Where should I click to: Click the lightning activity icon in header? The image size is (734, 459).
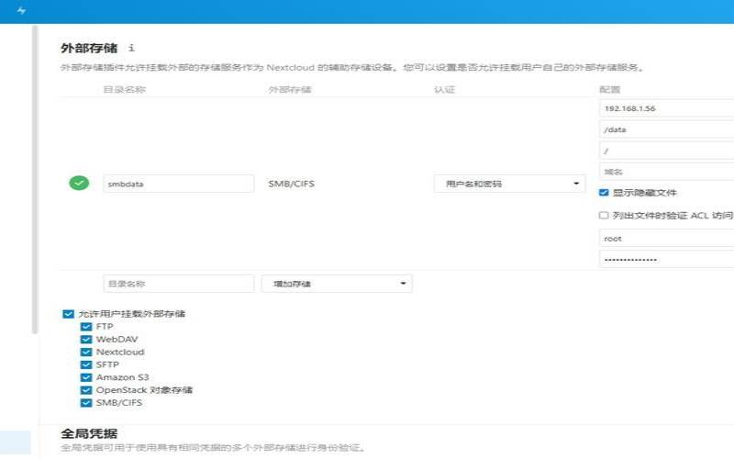tap(21, 10)
